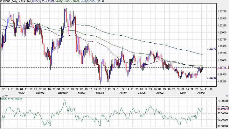Click the Apr/07 date label
The height and width of the screenshot is (129, 229).
point(123,93)
